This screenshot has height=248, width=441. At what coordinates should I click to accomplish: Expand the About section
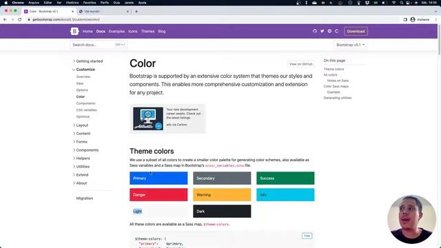[x=80, y=183]
